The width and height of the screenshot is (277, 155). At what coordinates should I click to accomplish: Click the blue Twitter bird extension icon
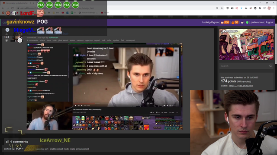242,8
